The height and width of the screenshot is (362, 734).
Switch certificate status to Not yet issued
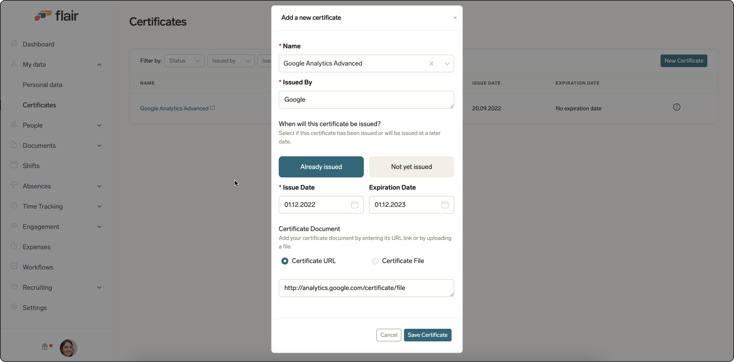click(411, 167)
